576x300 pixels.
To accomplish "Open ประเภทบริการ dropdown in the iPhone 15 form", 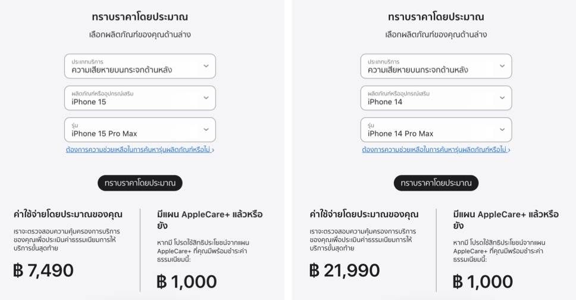I will 140,66.
